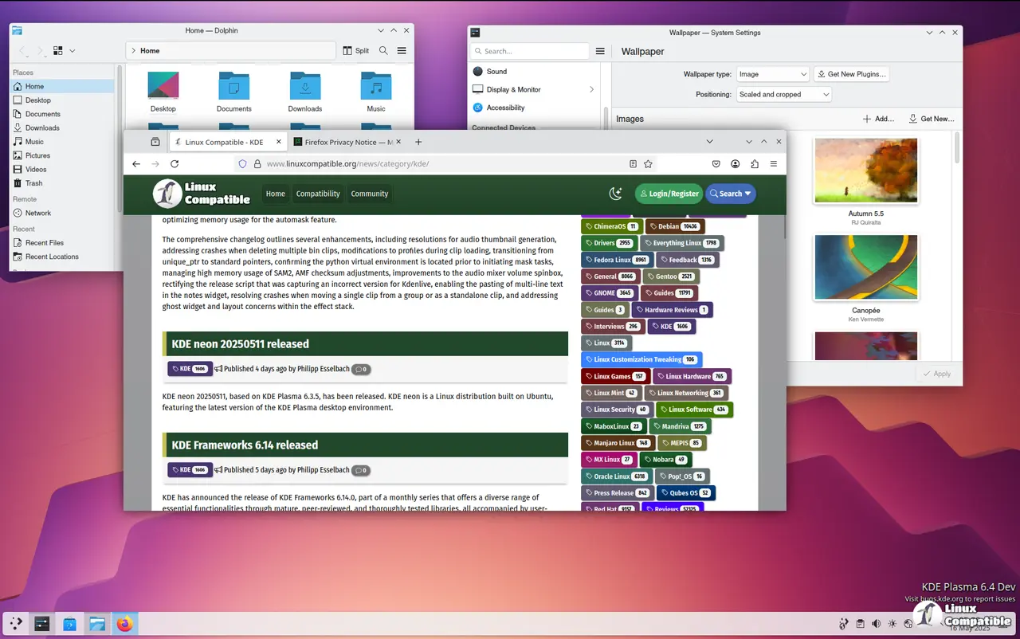The height and width of the screenshot is (639, 1020).
Task: Toggle website dark mode moon icon
Action: click(x=615, y=194)
